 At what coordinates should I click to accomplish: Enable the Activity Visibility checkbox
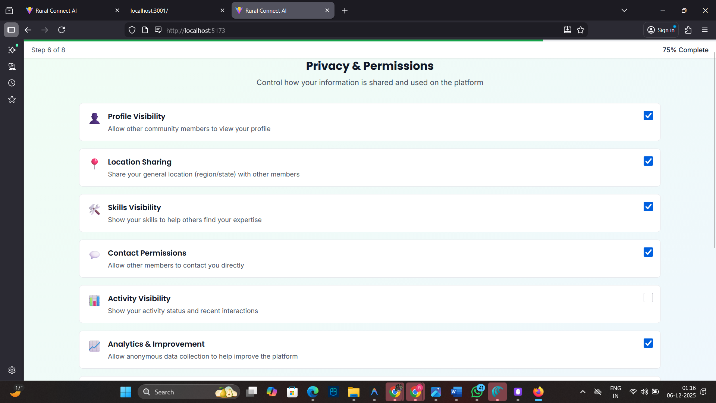(648, 298)
